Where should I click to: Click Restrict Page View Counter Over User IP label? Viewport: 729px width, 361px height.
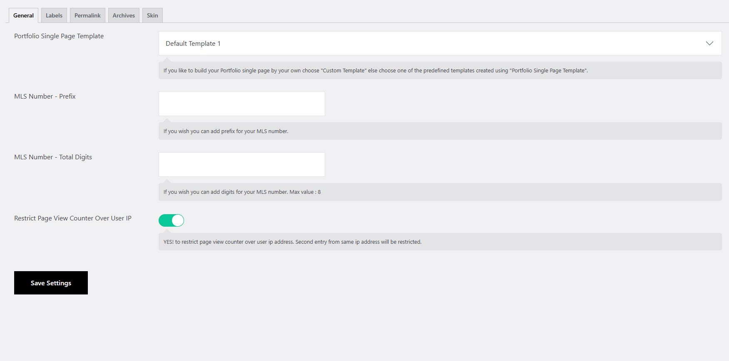pyautogui.click(x=73, y=218)
